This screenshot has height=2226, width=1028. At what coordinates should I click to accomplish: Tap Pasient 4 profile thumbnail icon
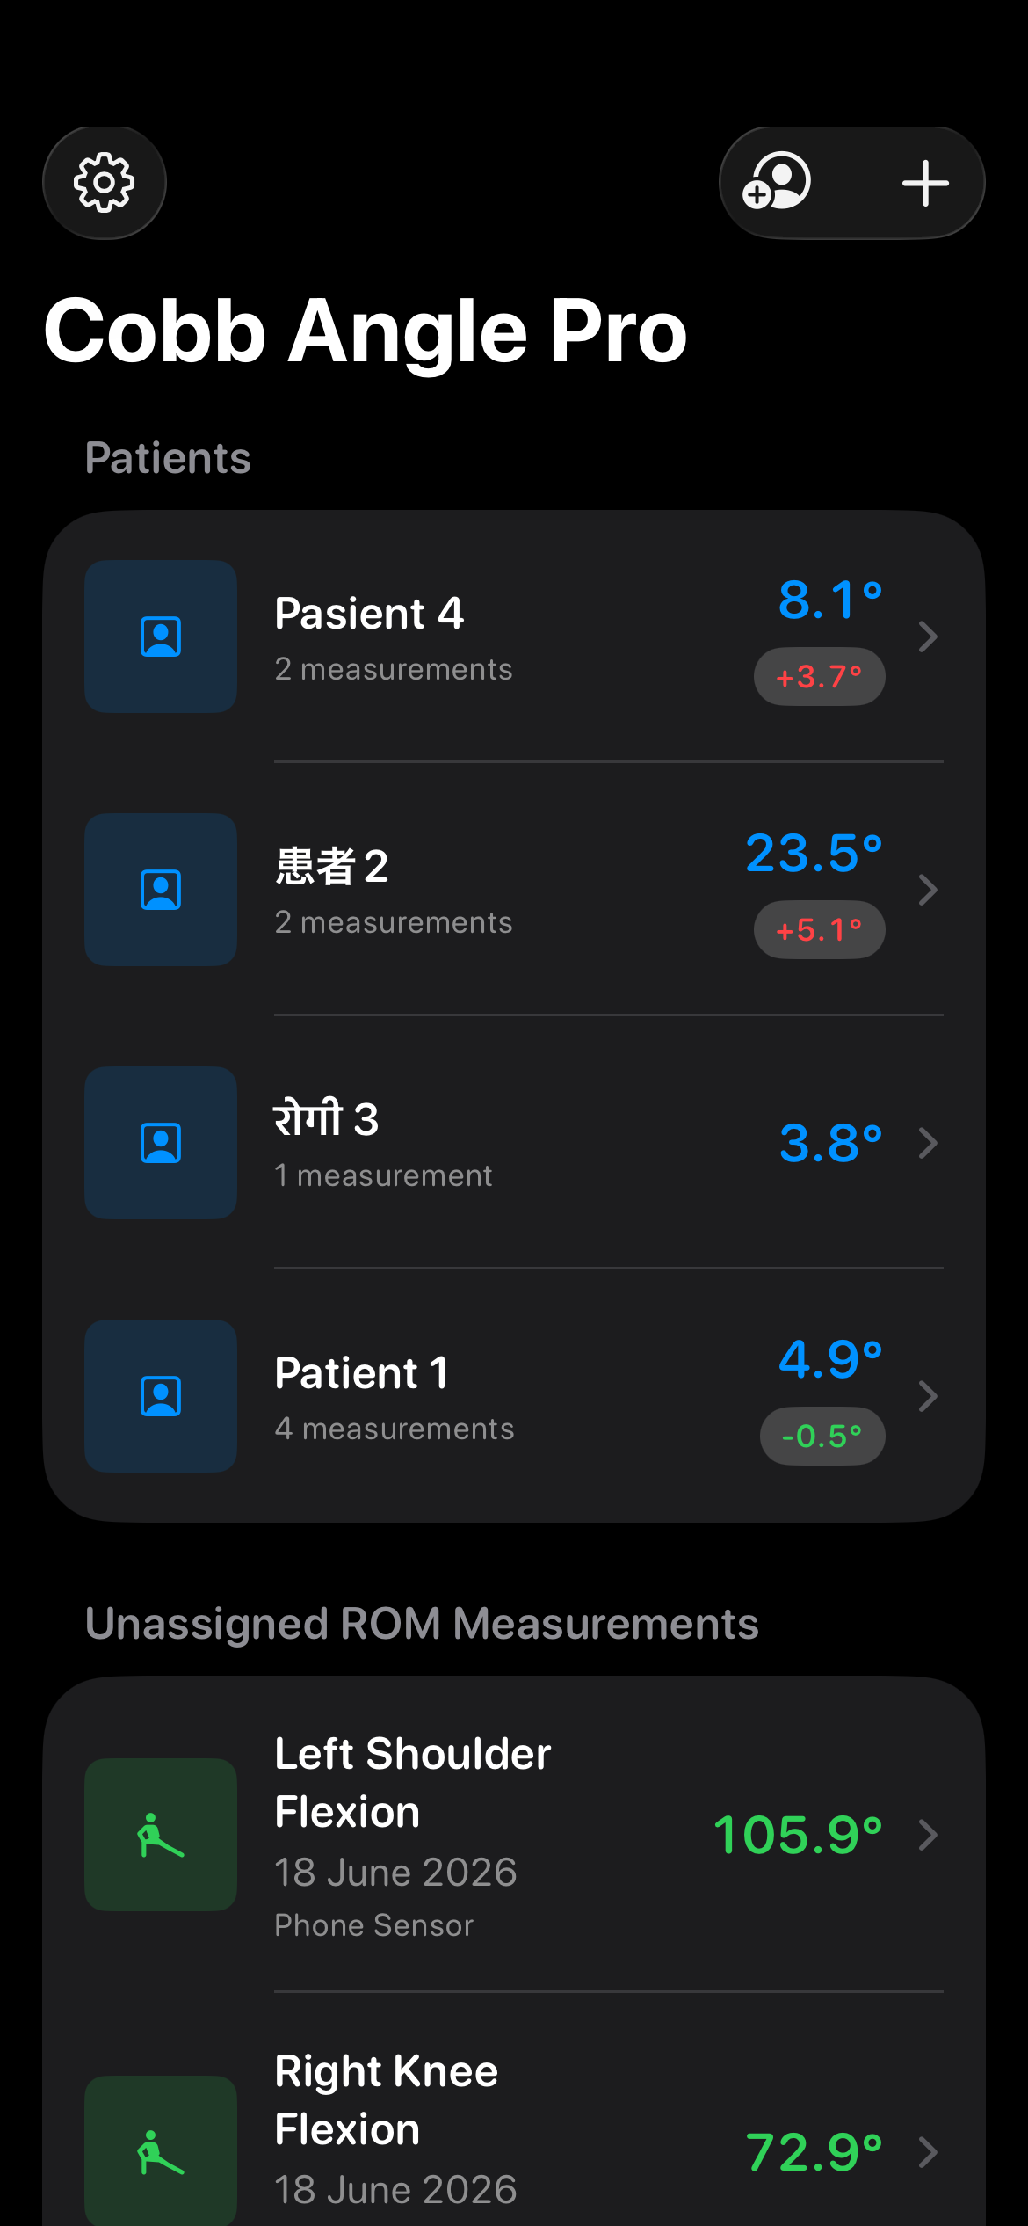pyautogui.click(x=161, y=637)
